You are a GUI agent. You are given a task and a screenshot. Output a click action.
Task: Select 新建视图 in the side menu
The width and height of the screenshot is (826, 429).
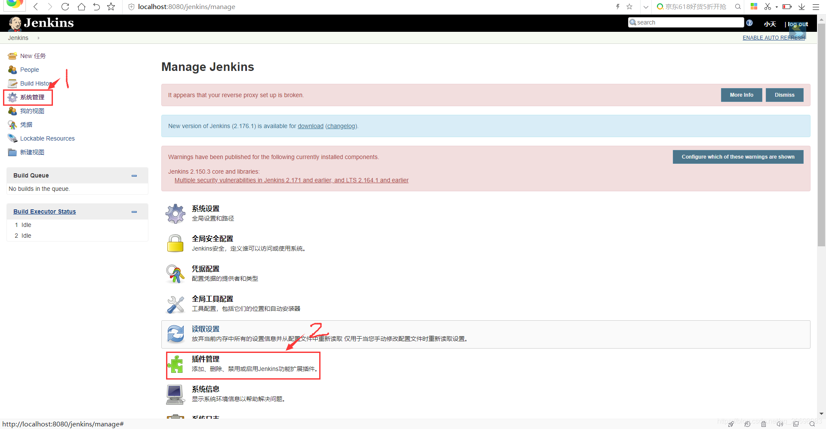coord(32,152)
